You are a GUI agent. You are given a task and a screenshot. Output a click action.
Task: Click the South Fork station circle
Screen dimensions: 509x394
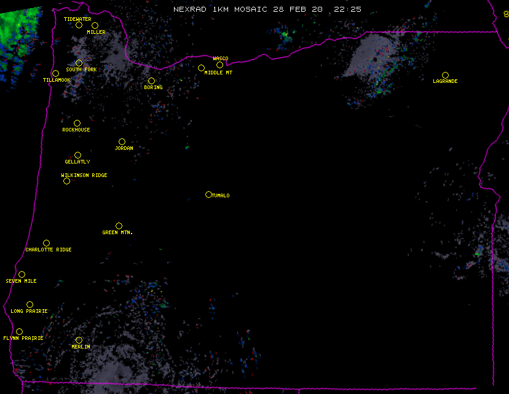point(79,63)
